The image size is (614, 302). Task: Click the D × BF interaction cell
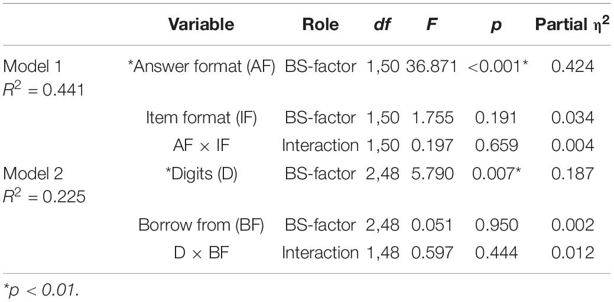[202, 252]
